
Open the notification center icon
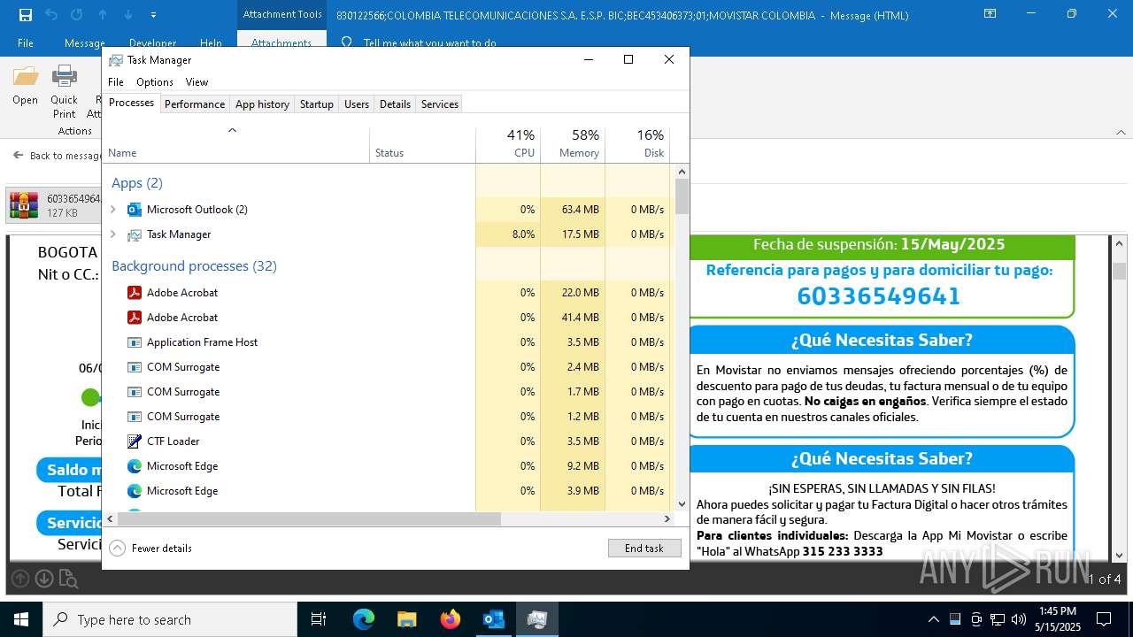click(x=1104, y=619)
